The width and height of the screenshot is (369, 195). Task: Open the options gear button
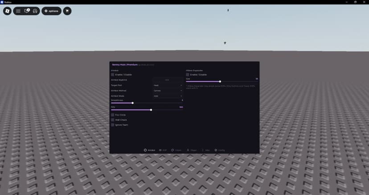pyautogui.click(x=51, y=11)
